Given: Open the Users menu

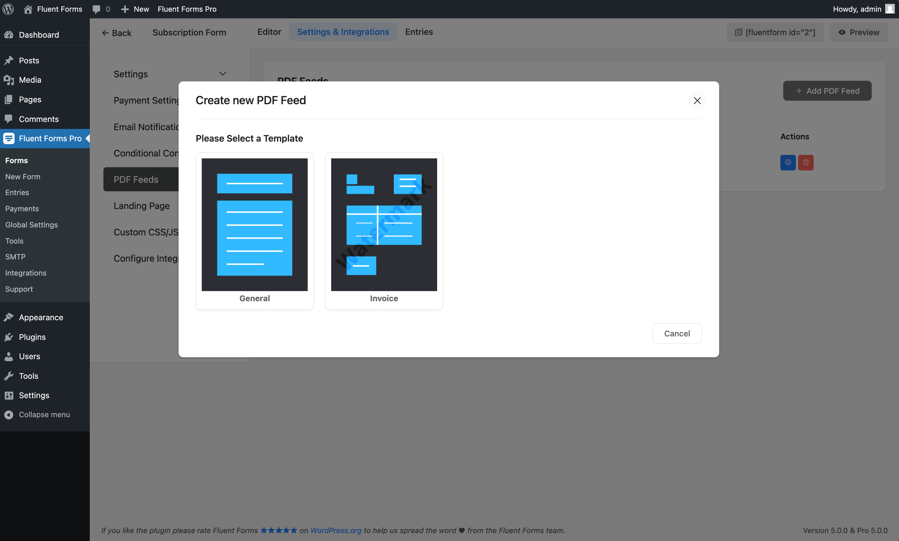Looking at the screenshot, I should pyautogui.click(x=45, y=356).
